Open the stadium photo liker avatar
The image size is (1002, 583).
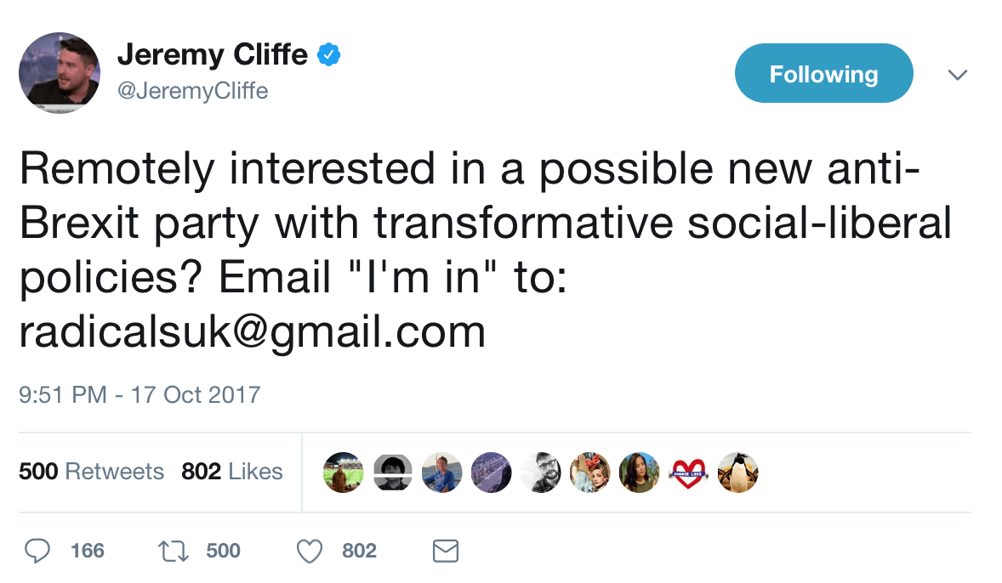tap(344, 472)
